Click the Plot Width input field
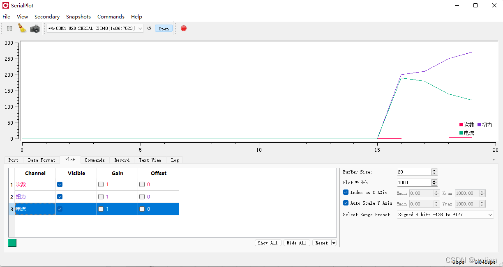The image size is (503, 267). 414,183
